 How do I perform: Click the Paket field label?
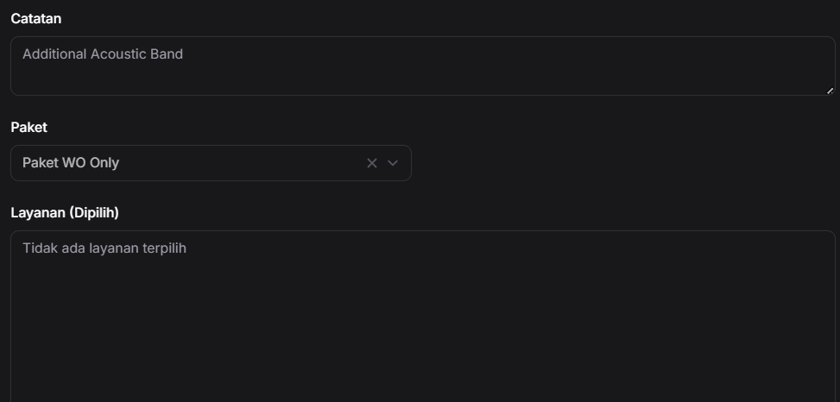pyautogui.click(x=28, y=127)
